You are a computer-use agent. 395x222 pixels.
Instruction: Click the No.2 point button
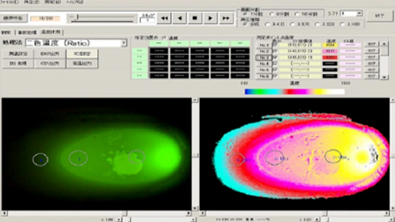tap(264, 51)
